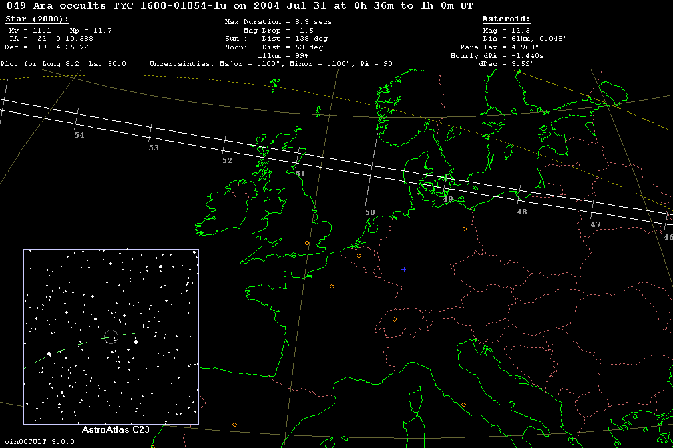Click the Asteroid heading
This screenshot has height=448, width=673.
coord(505,19)
